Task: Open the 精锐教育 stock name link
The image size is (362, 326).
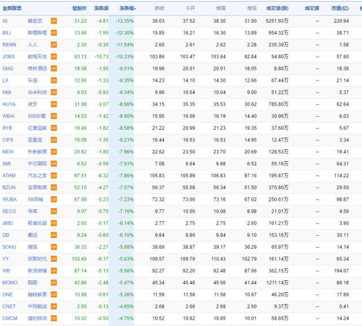Action: click(37, 294)
